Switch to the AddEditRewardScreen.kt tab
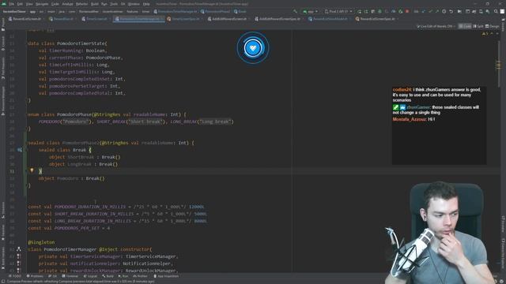The width and height of the screenshot is (506, 284). pos(228,19)
